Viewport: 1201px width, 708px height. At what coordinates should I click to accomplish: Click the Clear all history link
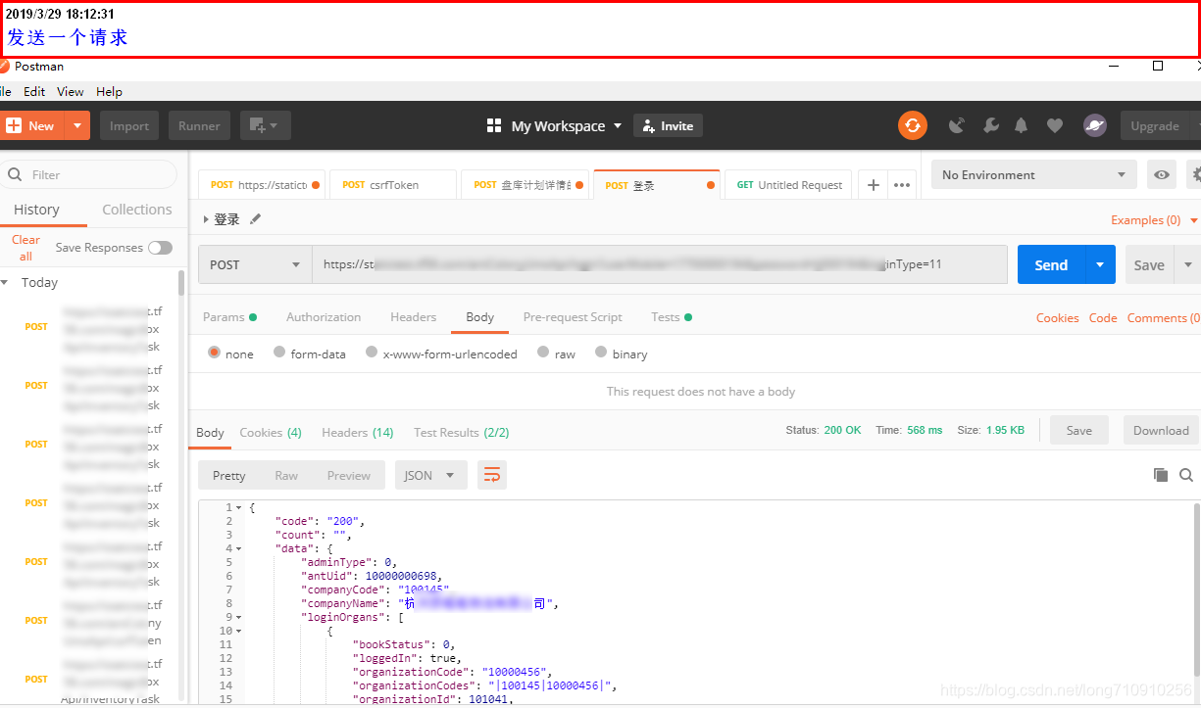pyautogui.click(x=25, y=248)
